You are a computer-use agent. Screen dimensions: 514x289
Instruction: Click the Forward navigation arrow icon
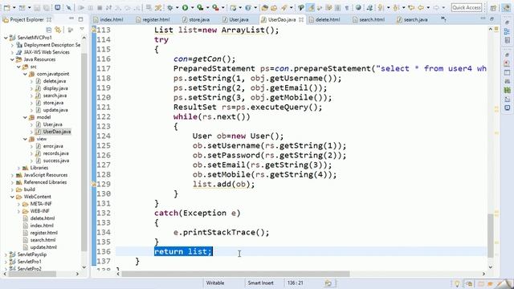pos(436,7)
